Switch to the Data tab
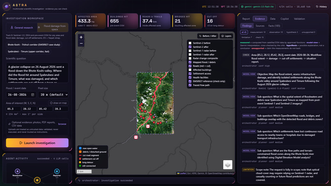331x186 pixels. (x=273, y=19)
